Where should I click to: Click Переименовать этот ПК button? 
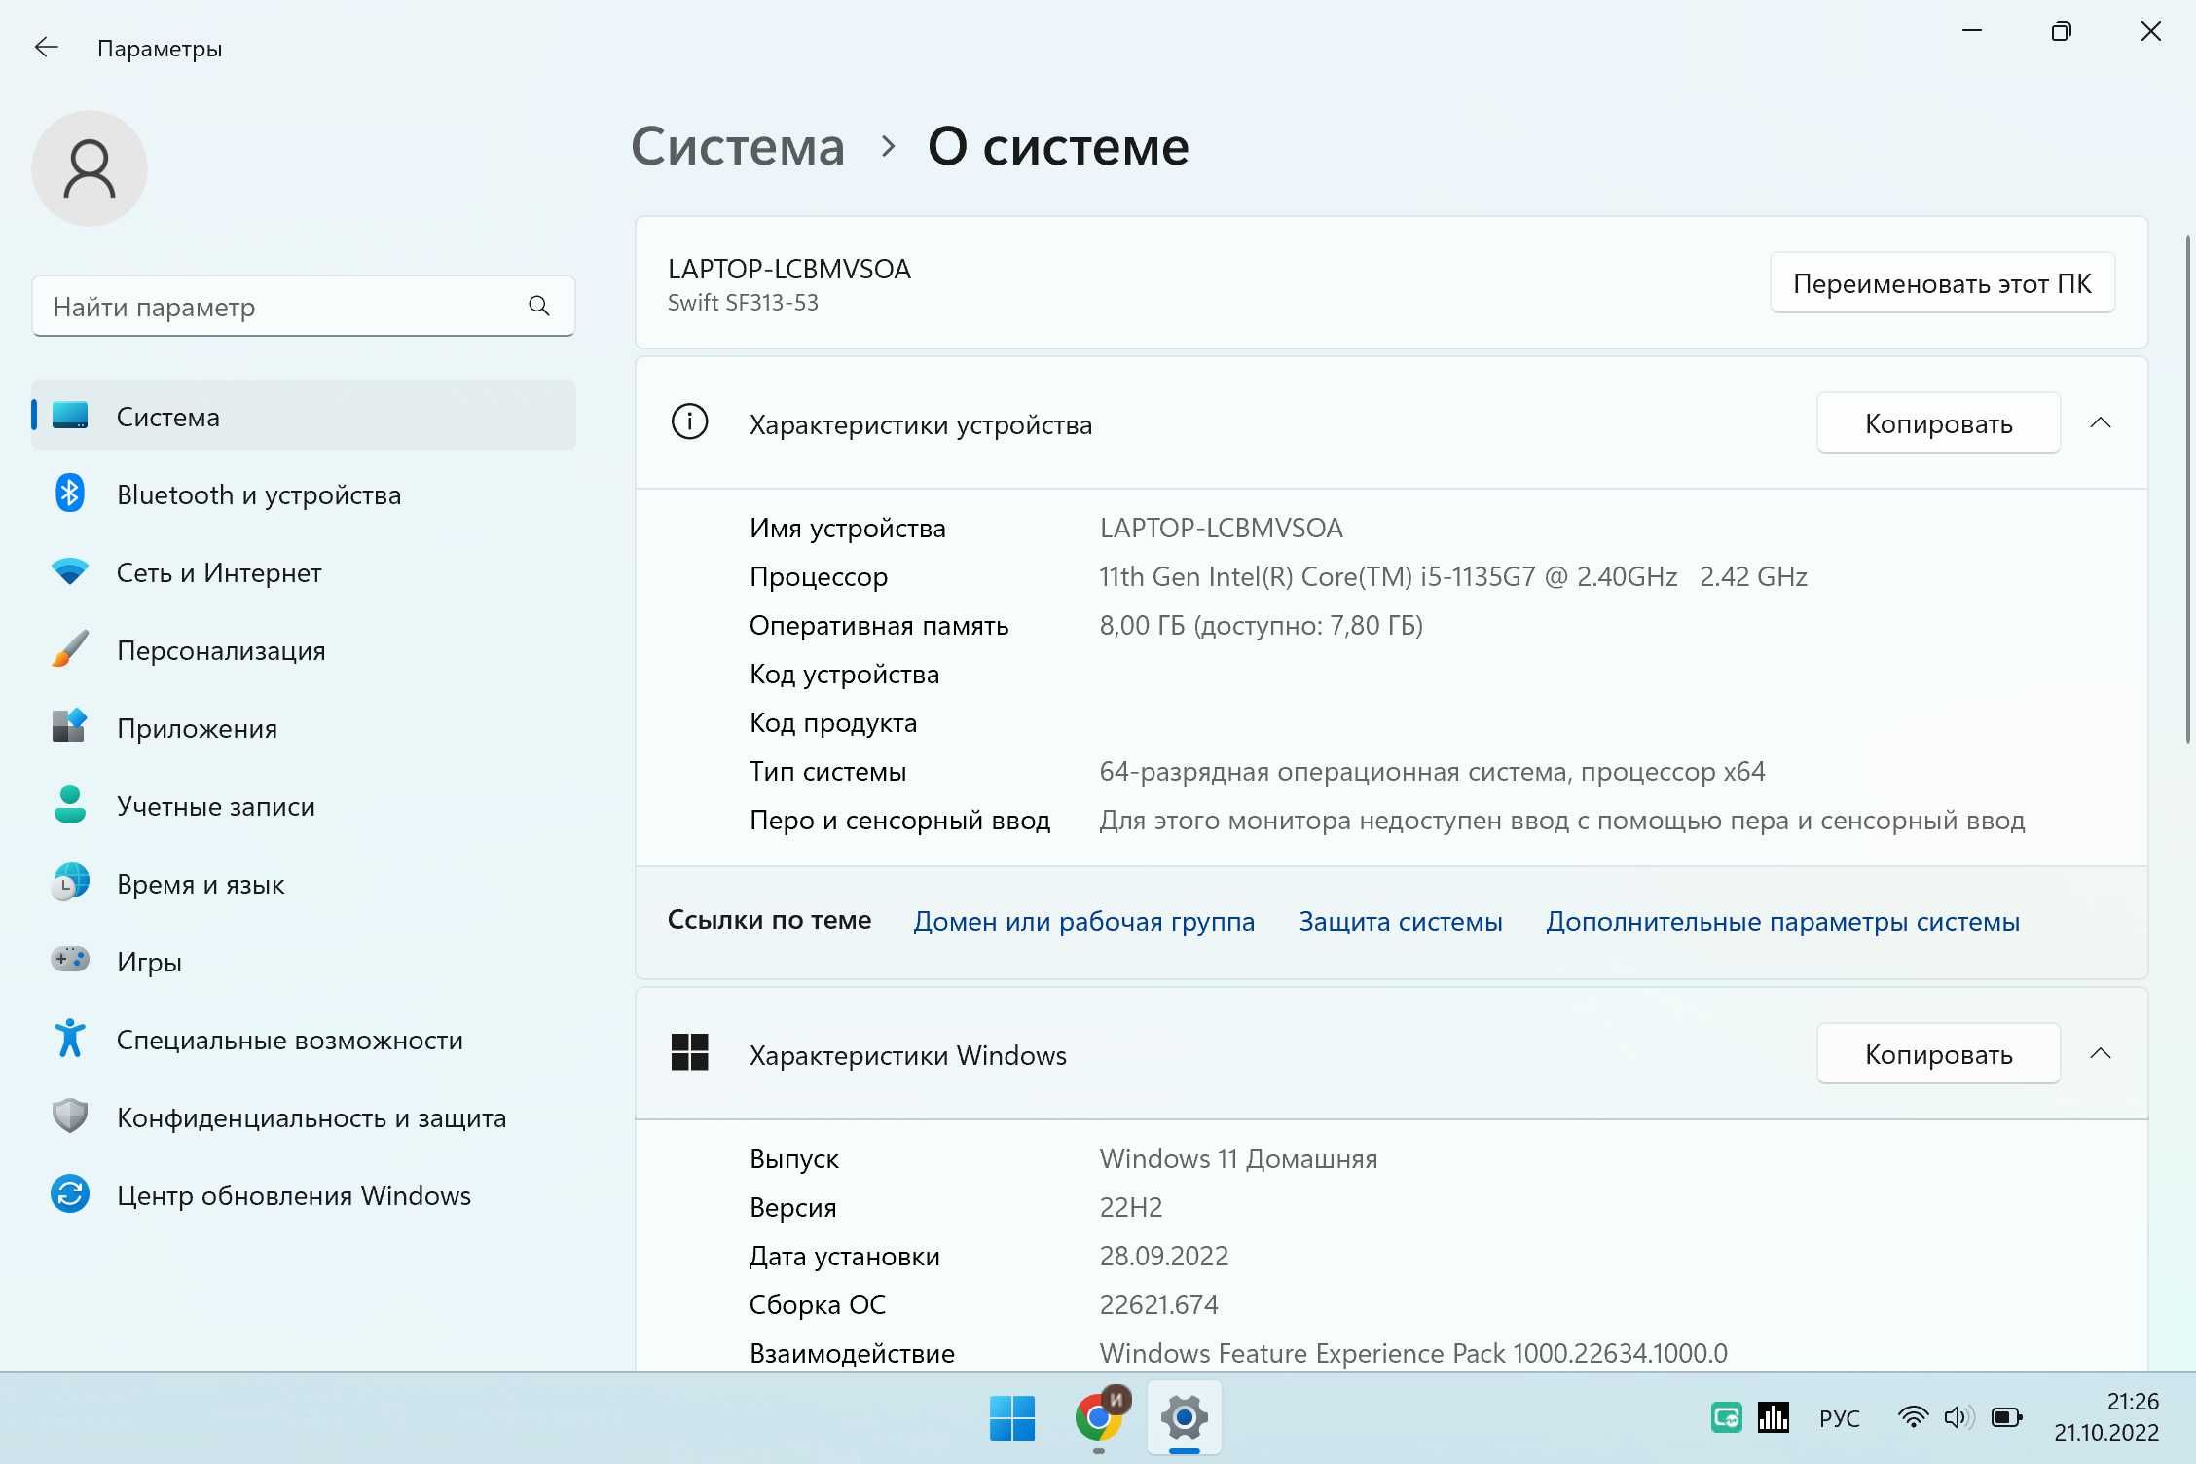pos(1942,283)
